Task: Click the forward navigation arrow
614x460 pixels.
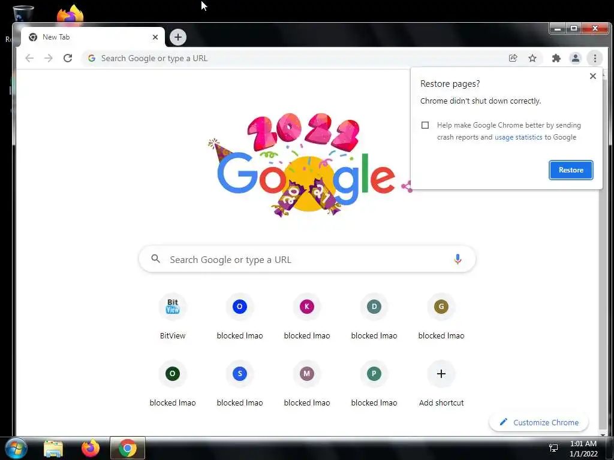Action: pyautogui.click(x=49, y=58)
